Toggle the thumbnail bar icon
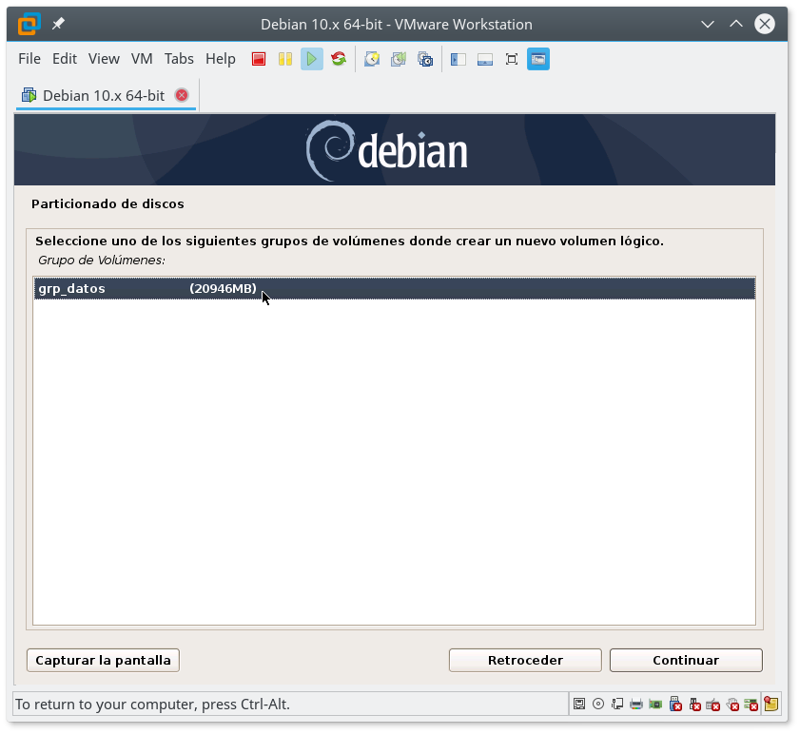 (485, 59)
